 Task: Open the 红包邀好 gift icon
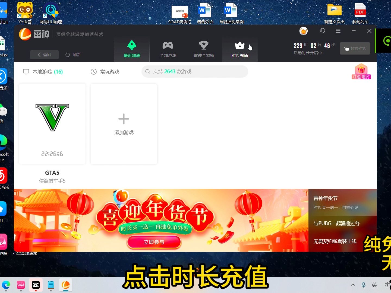coord(361,71)
